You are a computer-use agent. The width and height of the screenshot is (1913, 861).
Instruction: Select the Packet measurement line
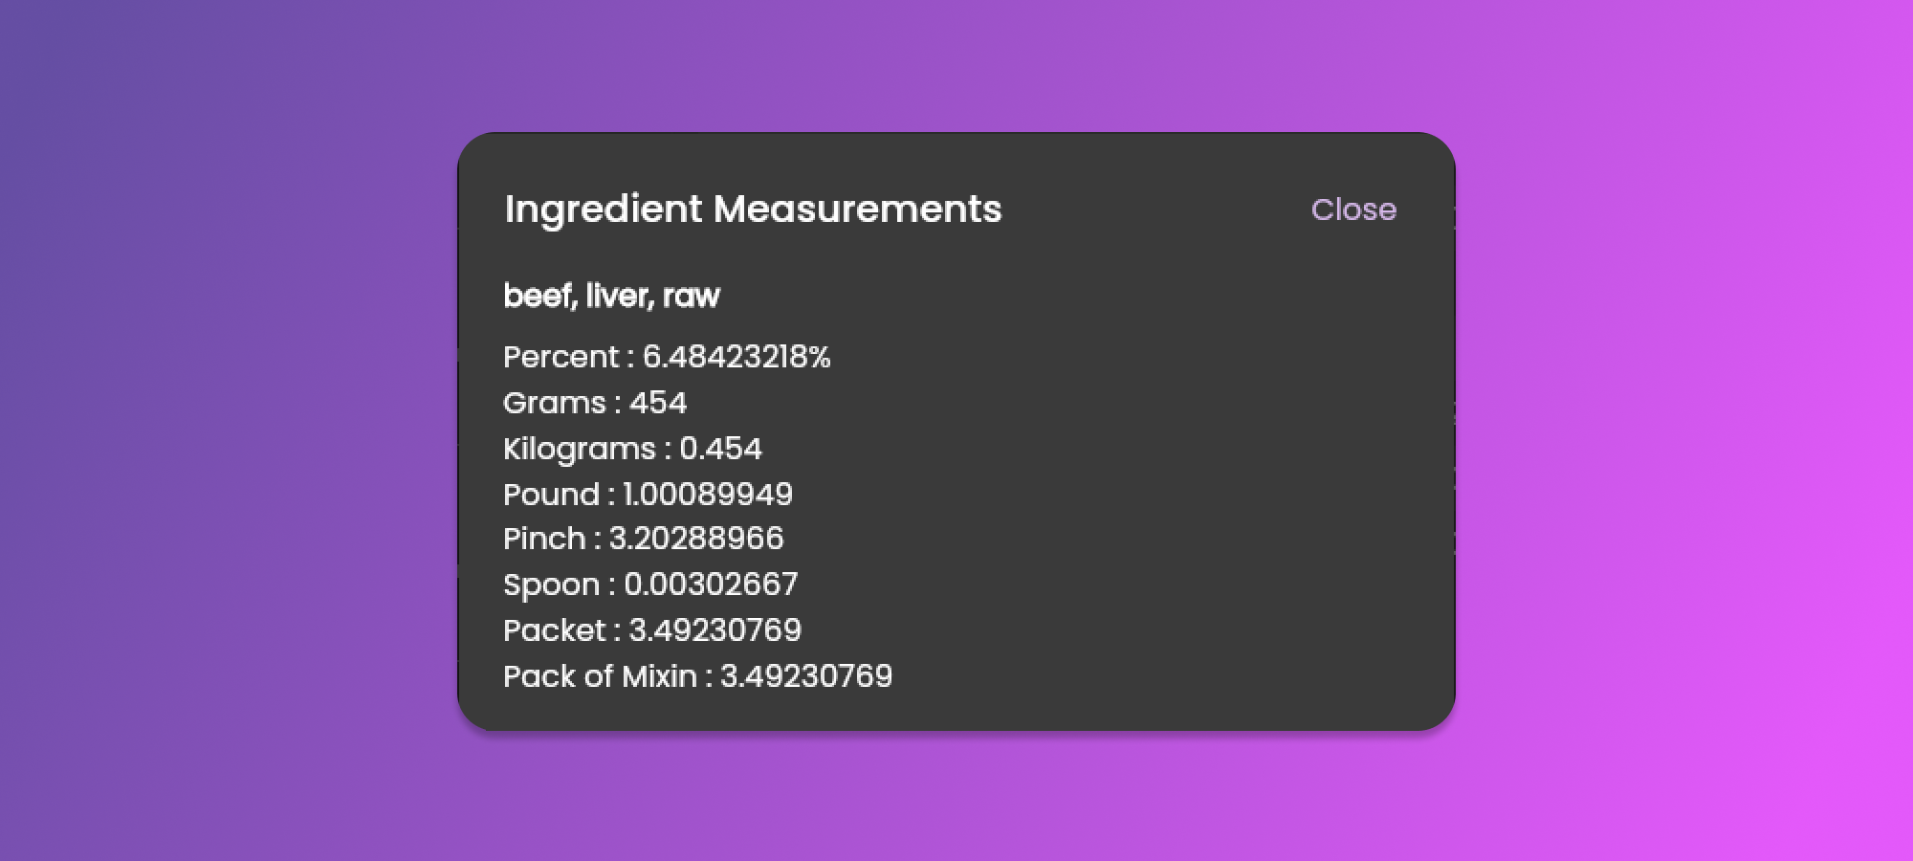(651, 630)
